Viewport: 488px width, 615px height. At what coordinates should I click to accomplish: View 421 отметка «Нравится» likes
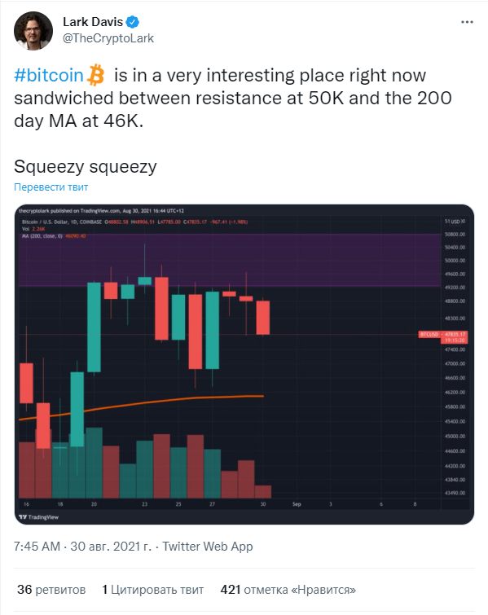pyautogui.click(x=288, y=590)
